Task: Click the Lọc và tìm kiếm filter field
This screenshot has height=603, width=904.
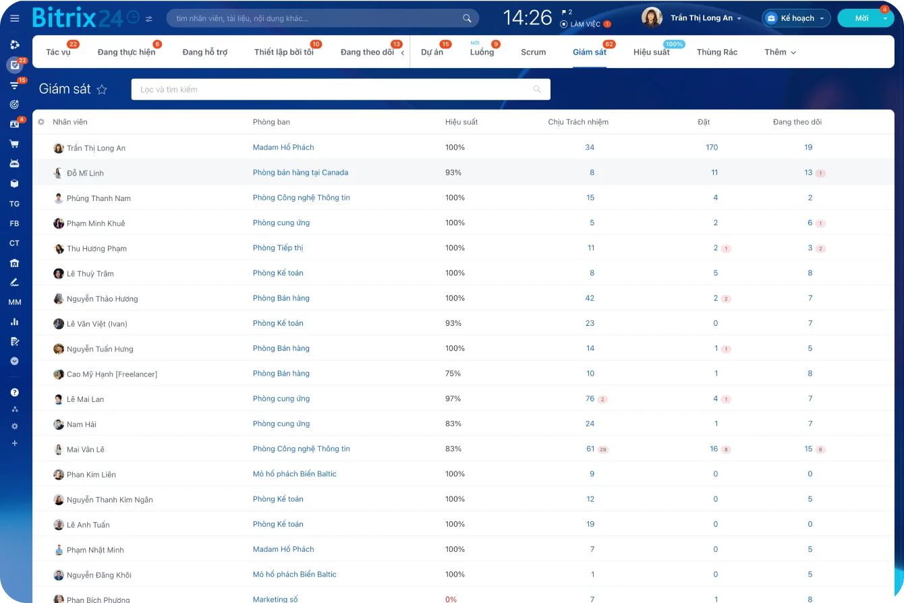Action: click(334, 90)
